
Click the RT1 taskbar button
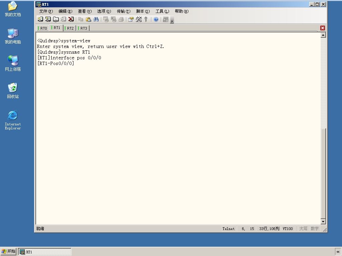click(45, 252)
